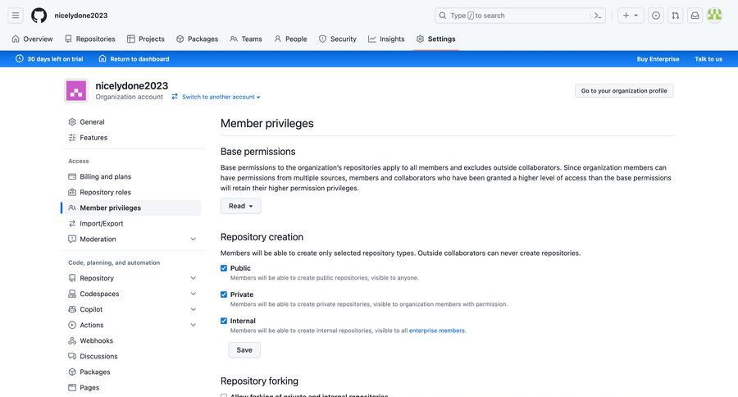
Task: Open the notifications inbox icon
Action: point(695,16)
